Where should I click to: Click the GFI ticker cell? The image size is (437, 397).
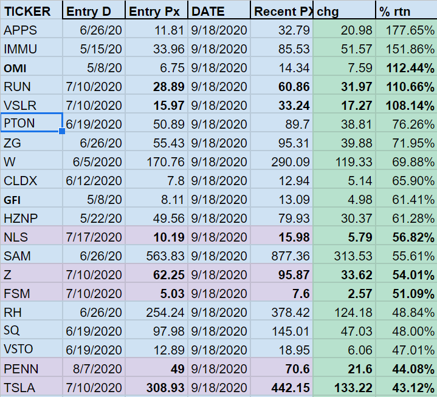click(x=31, y=198)
